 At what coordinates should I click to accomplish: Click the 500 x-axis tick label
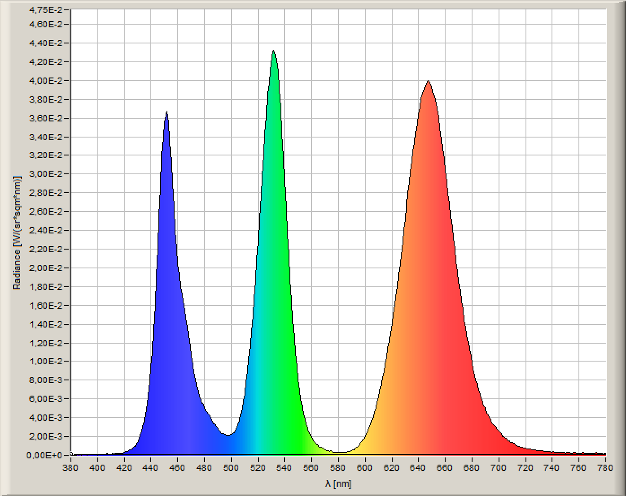point(231,468)
